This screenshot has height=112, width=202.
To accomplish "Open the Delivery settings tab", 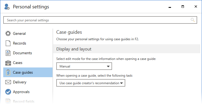I will click(20, 82).
